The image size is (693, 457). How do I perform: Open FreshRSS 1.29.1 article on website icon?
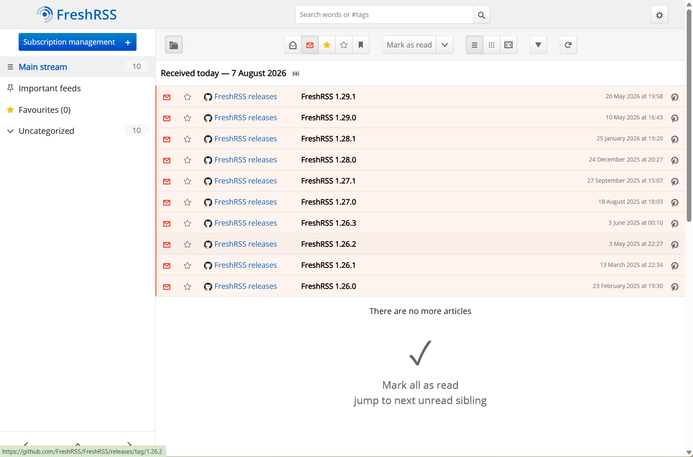click(674, 97)
